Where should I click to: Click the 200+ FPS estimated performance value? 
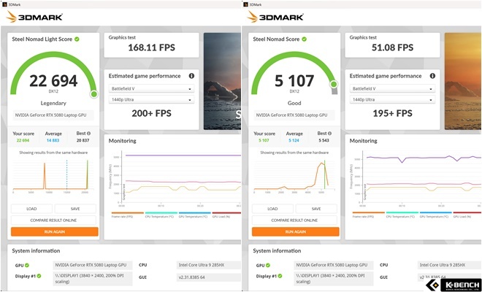152,113
